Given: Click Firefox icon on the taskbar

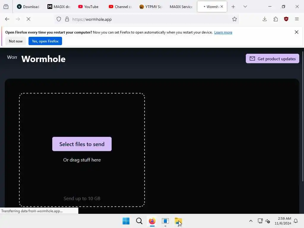Looking at the screenshot, I should 152,221.
